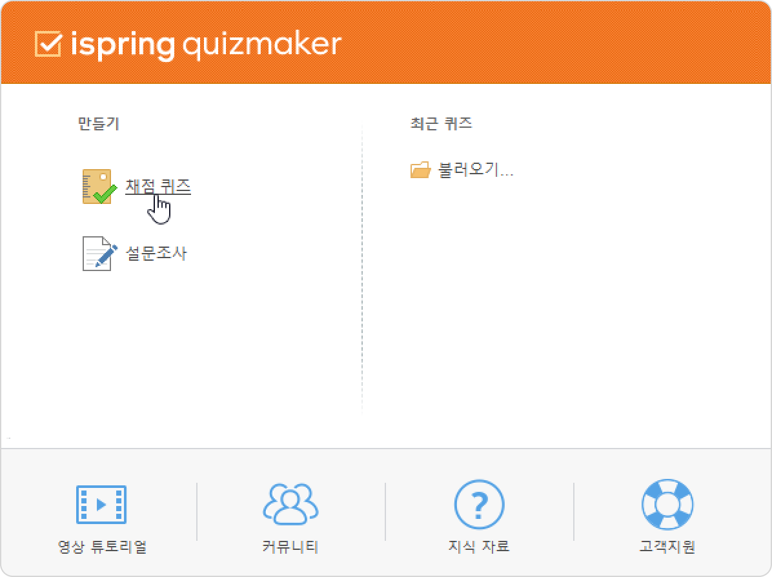Screen dimensions: 772x577
Task: Open 영상 튜토리얼 label
Action: [x=102, y=547]
